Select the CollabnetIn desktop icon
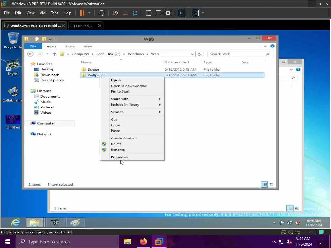Image resolution: width=331 pixels, height=248 pixels. pos(12,94)
